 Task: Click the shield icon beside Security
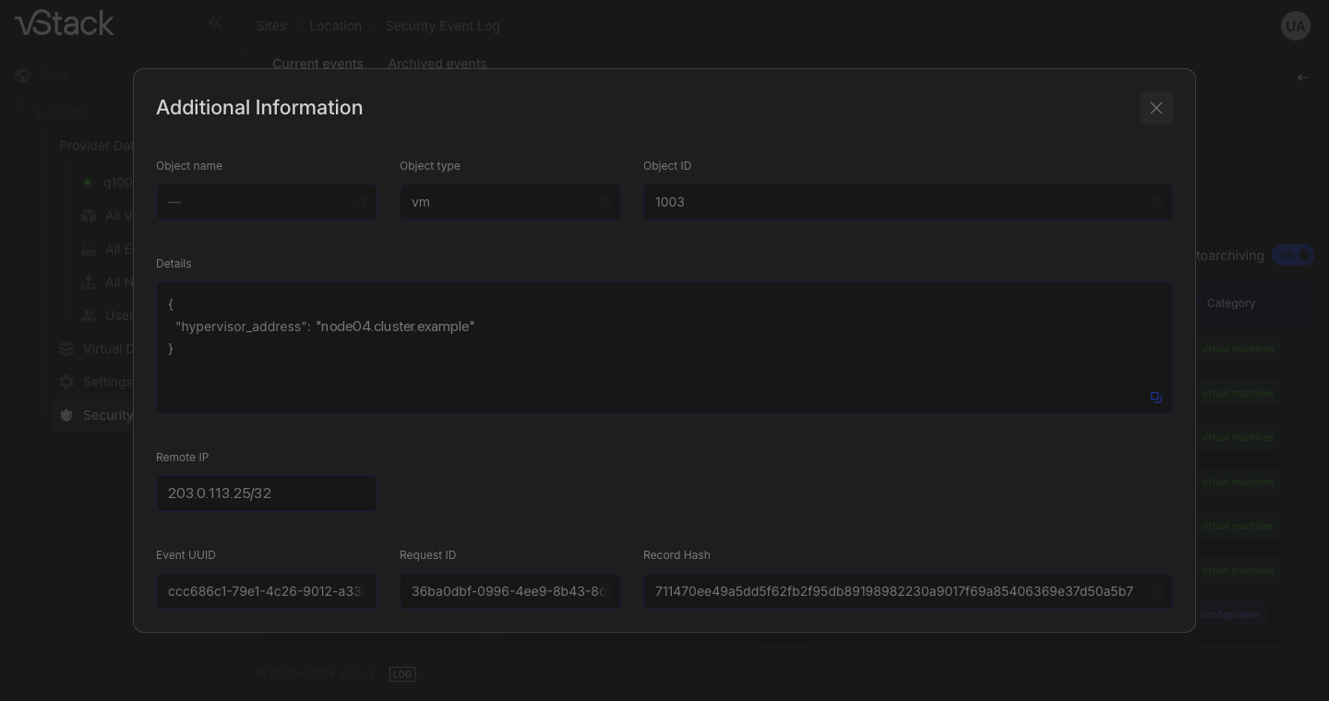(66, 415)
